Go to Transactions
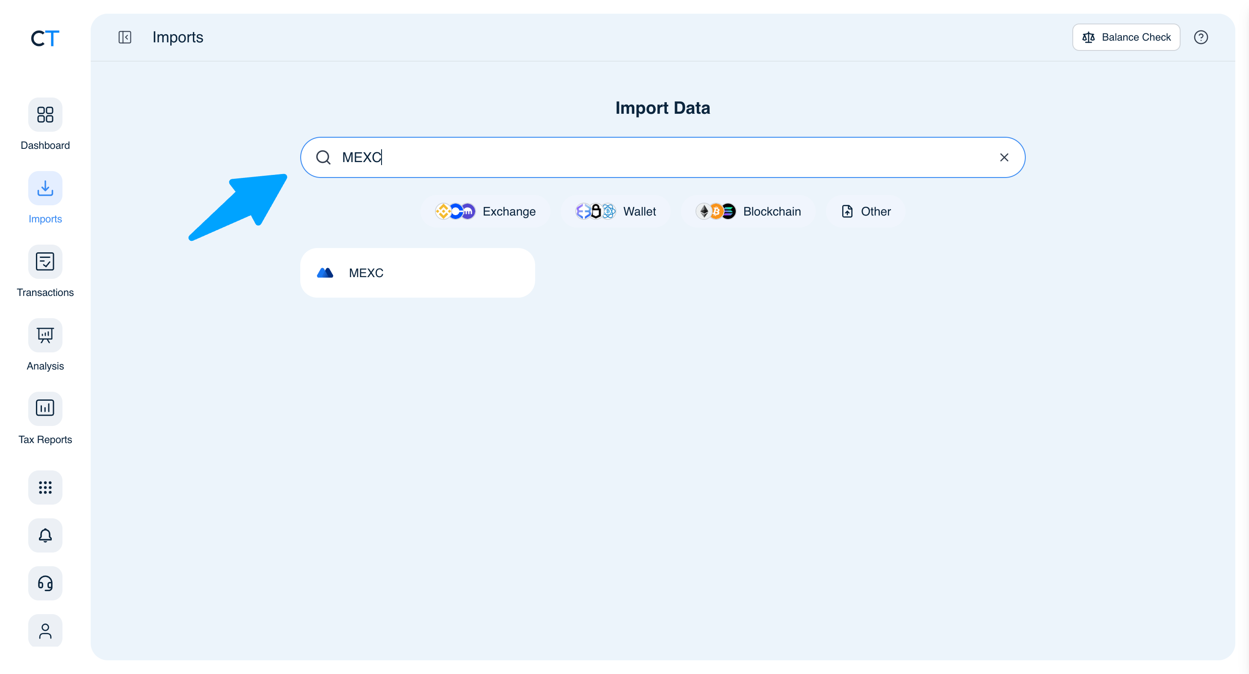Screen dimensions: 1249x674 (45, 272)
